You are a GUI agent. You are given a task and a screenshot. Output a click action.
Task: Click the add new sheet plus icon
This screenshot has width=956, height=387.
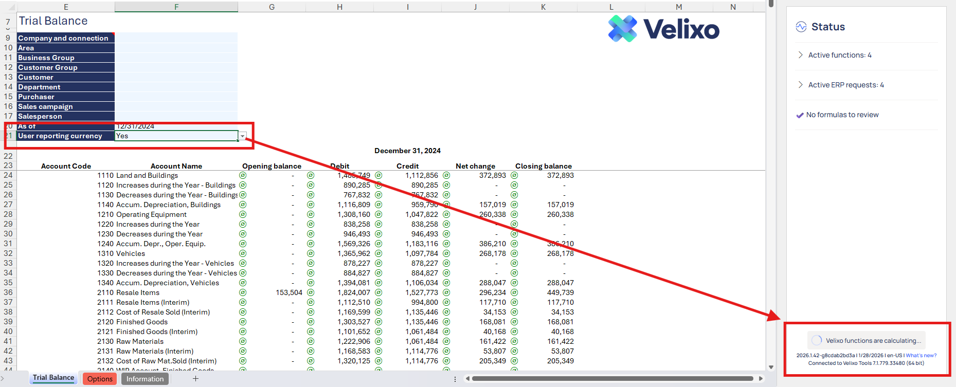point(195,379)
